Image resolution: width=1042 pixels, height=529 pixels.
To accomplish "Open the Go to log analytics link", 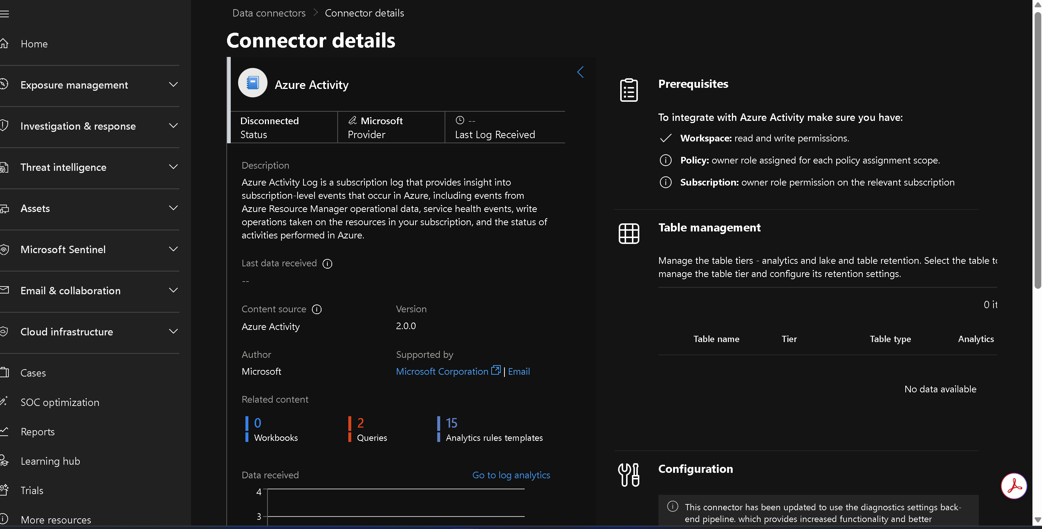I will point(511,475).
